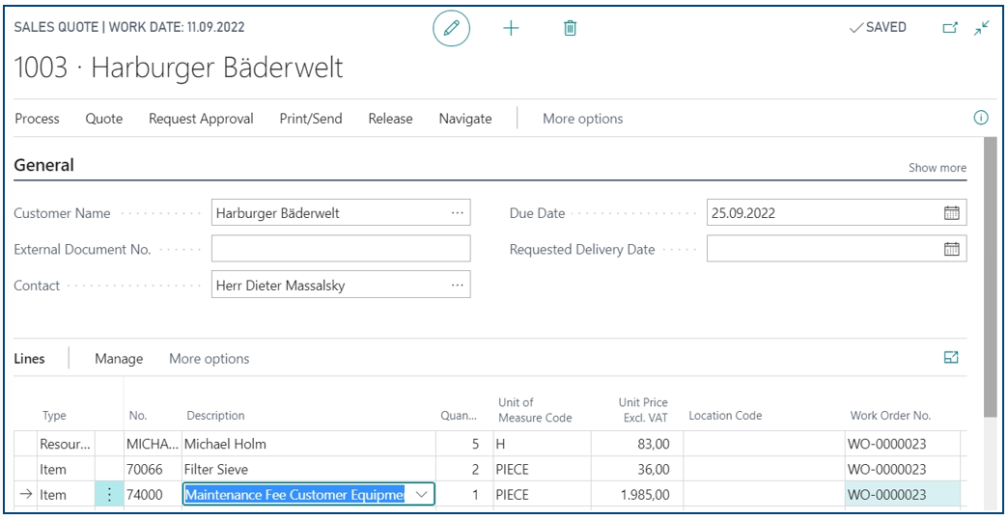The image size is (1008, 519).
Task: Click the External Document No. field
Action: (341, 249)
